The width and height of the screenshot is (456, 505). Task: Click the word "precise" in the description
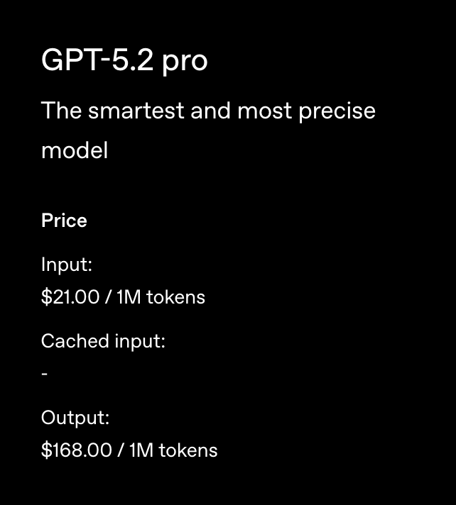[337, 112]
